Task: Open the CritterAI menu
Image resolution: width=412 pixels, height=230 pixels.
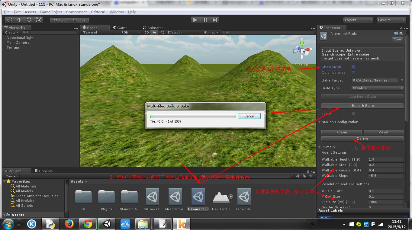Action: click(x=98, y=12)
